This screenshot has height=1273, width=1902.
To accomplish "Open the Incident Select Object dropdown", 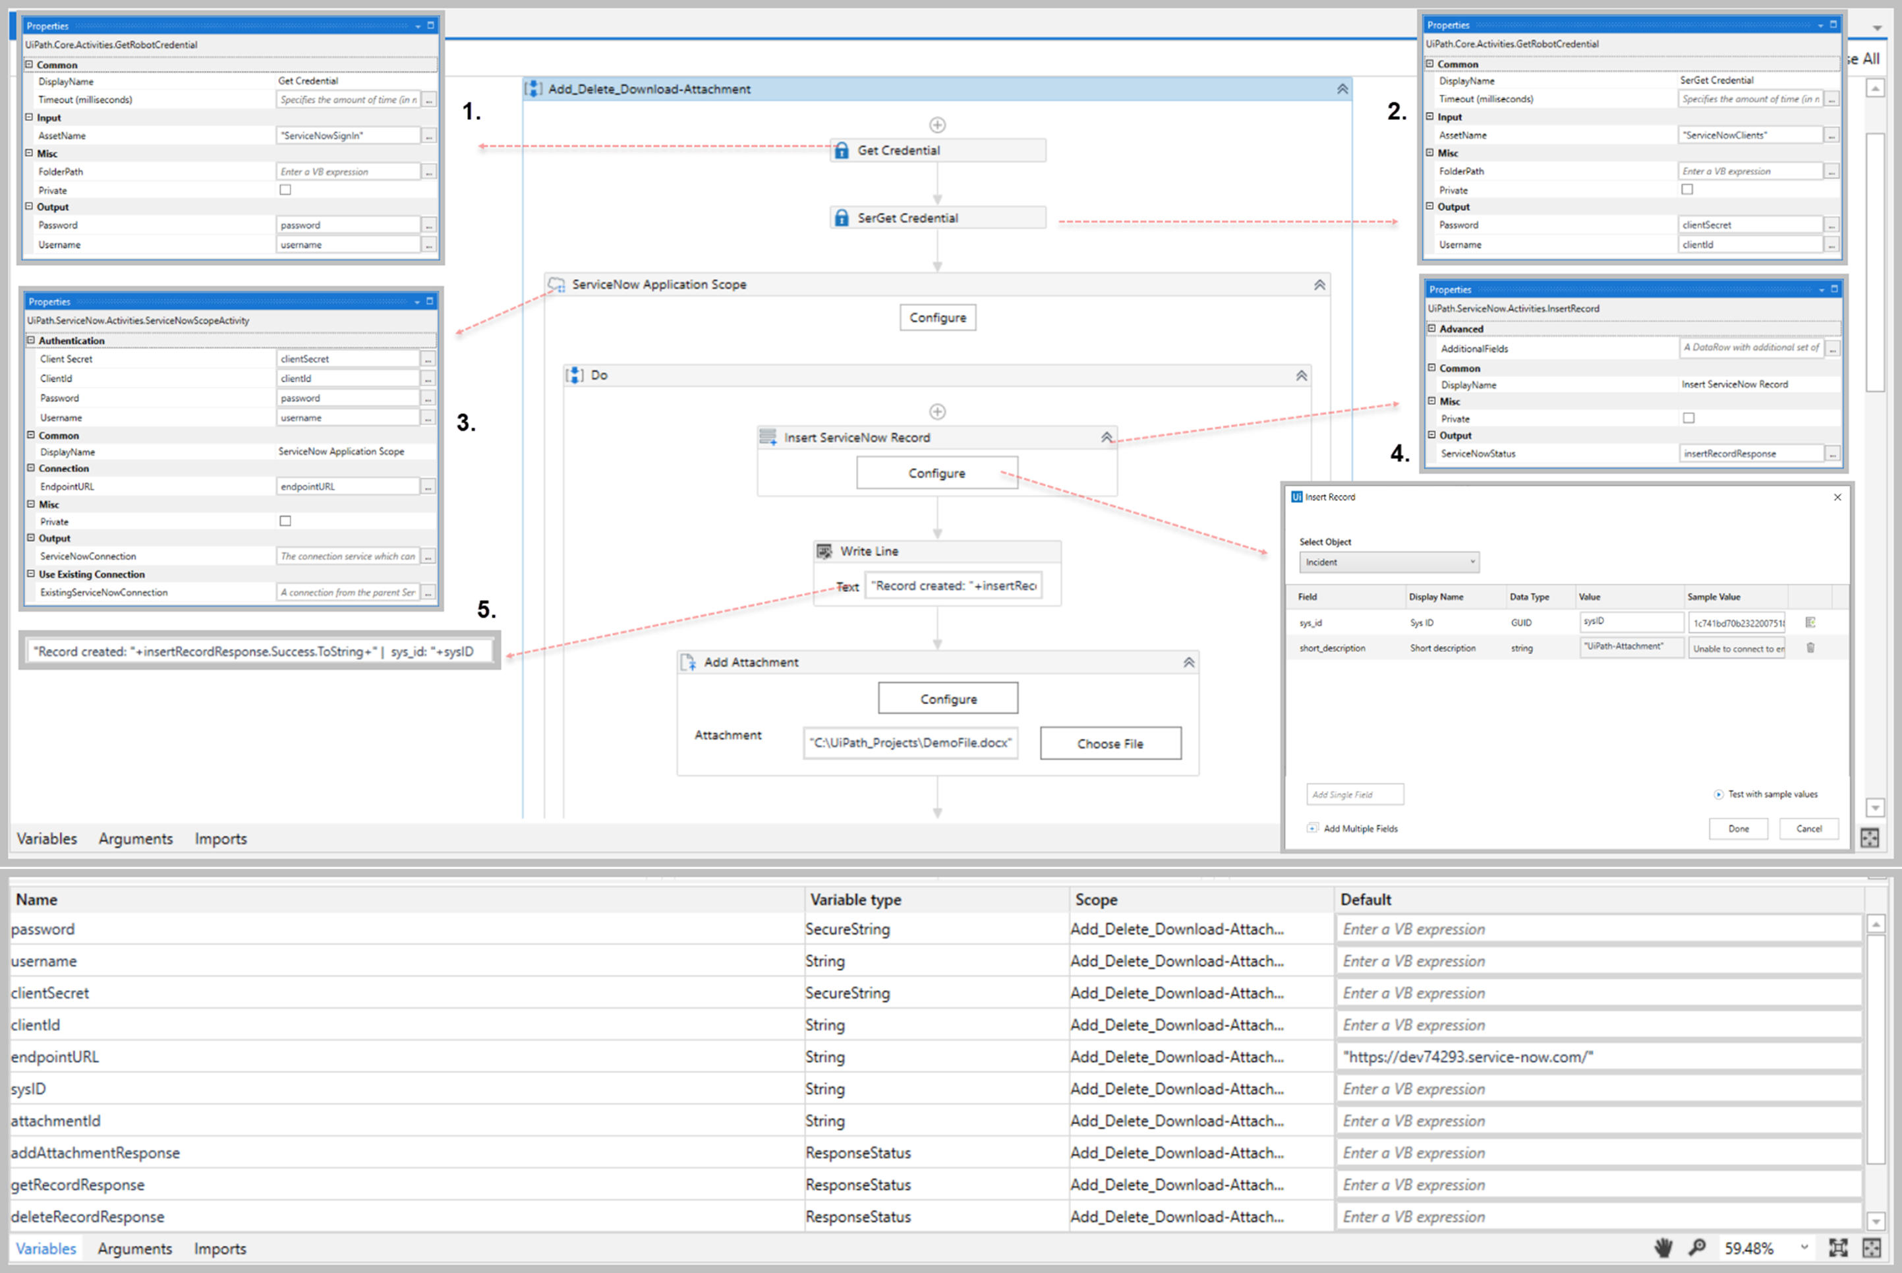I will 1389,562.
